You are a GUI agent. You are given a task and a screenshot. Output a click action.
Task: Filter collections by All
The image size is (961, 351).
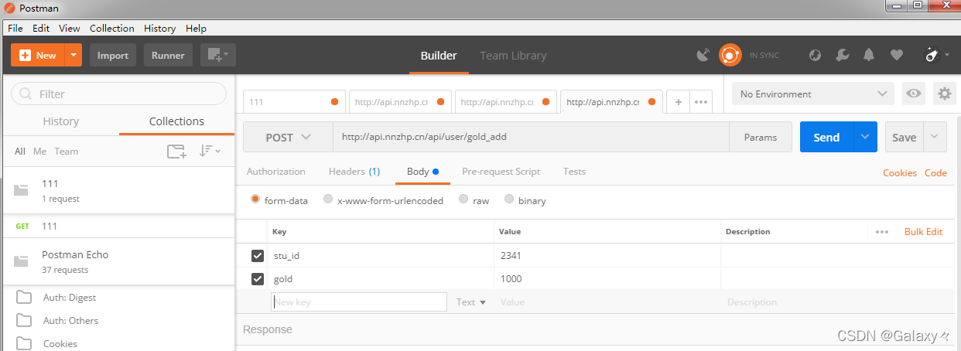[20, 152]
